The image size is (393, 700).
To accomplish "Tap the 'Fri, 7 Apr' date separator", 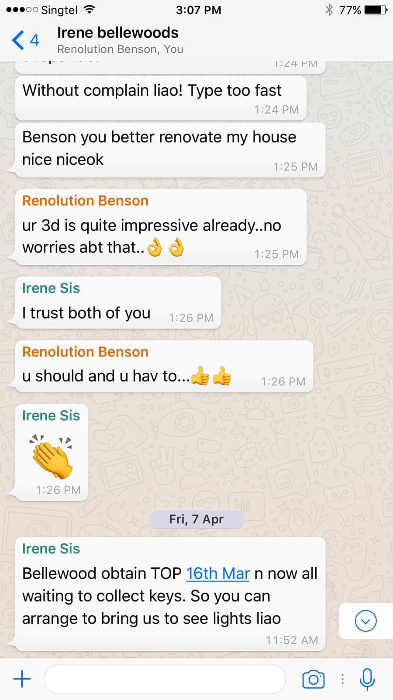I will (x=196, y=519).
